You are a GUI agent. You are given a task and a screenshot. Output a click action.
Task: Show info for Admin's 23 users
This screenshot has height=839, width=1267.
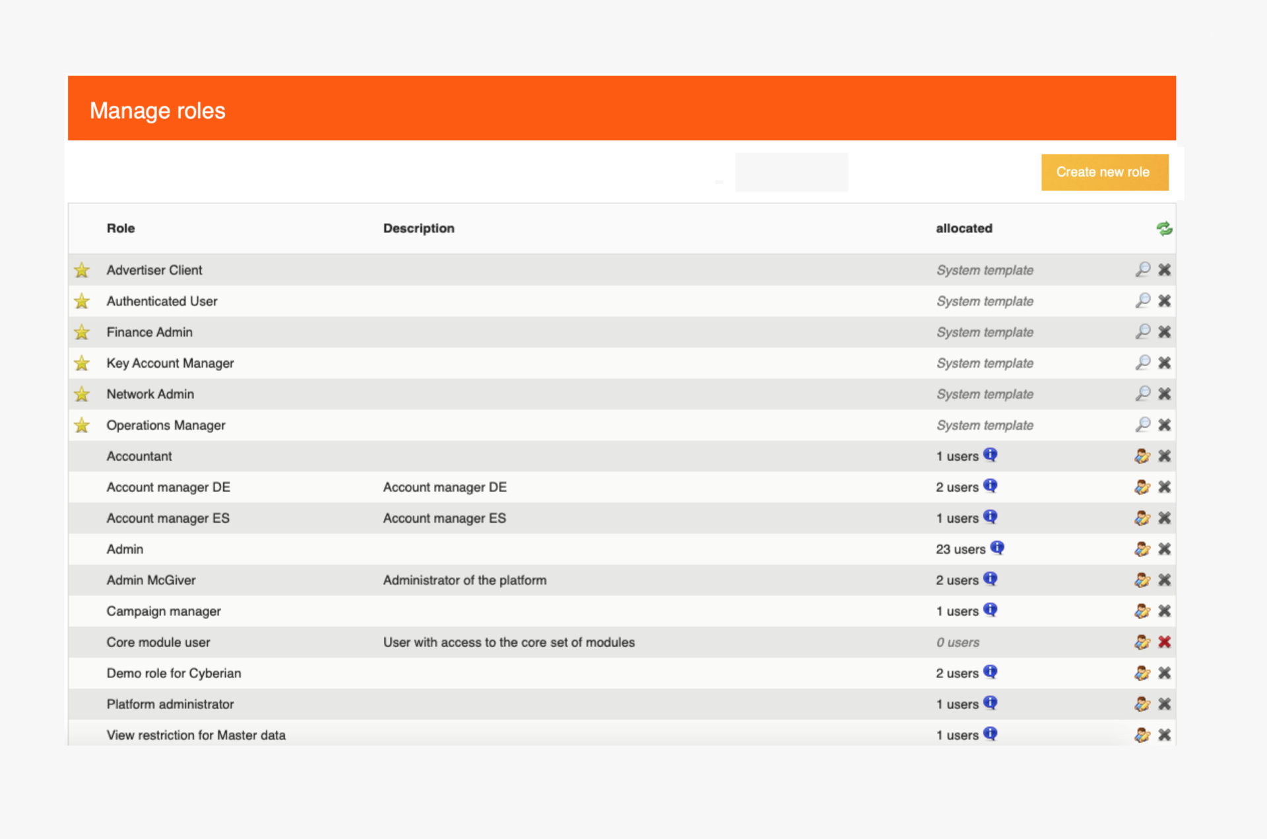point(997,548)
